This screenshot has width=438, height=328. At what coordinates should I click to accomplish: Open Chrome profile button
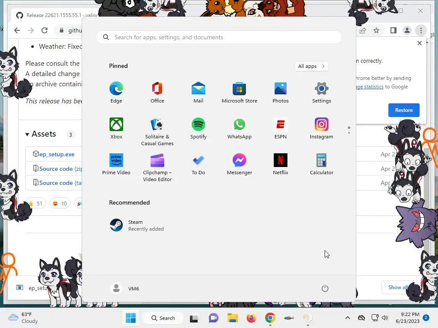407,30
